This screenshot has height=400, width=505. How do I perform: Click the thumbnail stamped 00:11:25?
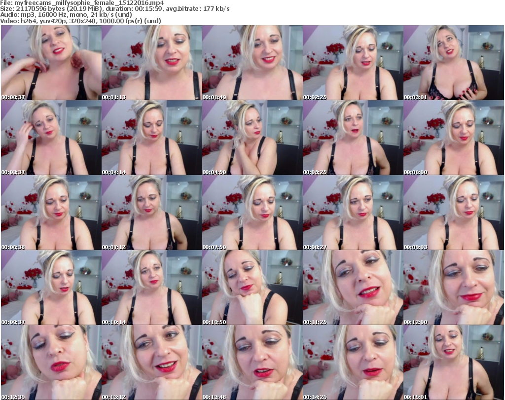353,287
